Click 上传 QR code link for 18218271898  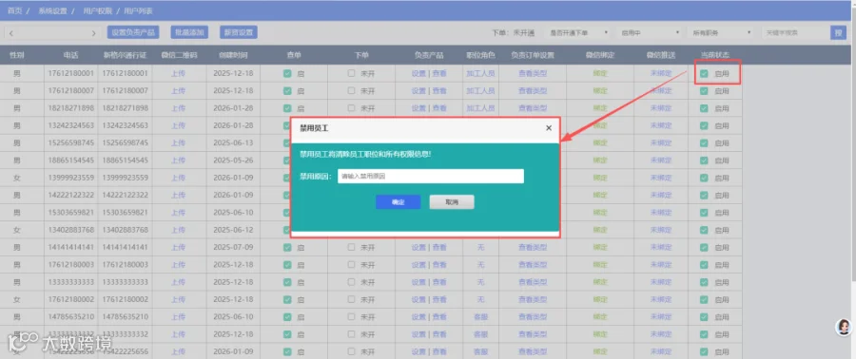(179, 108)
